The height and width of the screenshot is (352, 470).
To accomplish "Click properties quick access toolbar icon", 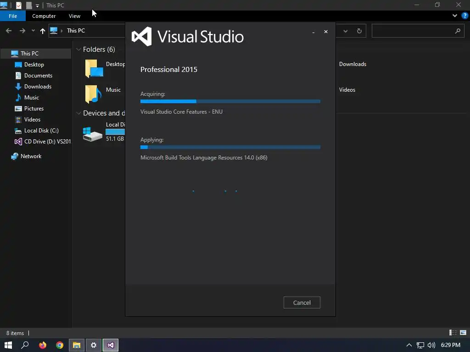I will (x=18, y=5).
